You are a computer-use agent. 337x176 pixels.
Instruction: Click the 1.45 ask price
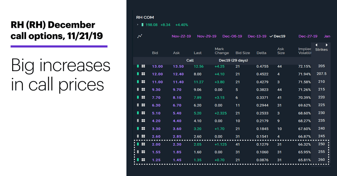[x=177, y=160]
